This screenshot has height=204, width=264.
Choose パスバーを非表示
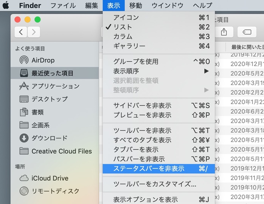159,159
